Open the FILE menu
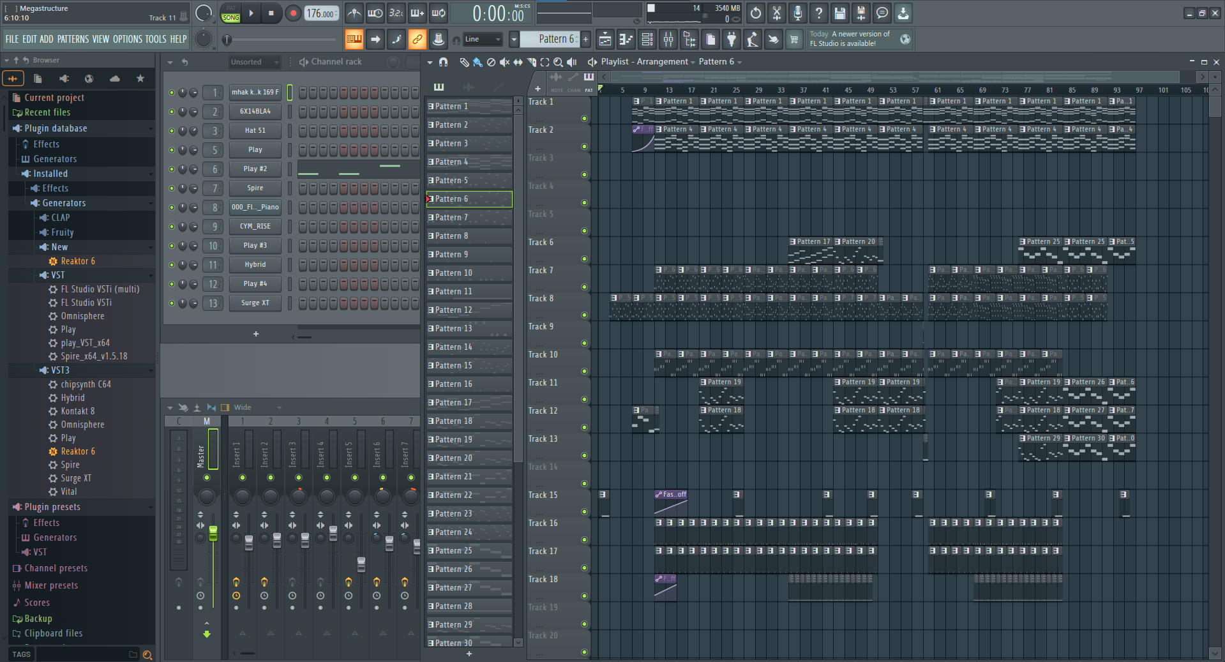 coord(12,39)
